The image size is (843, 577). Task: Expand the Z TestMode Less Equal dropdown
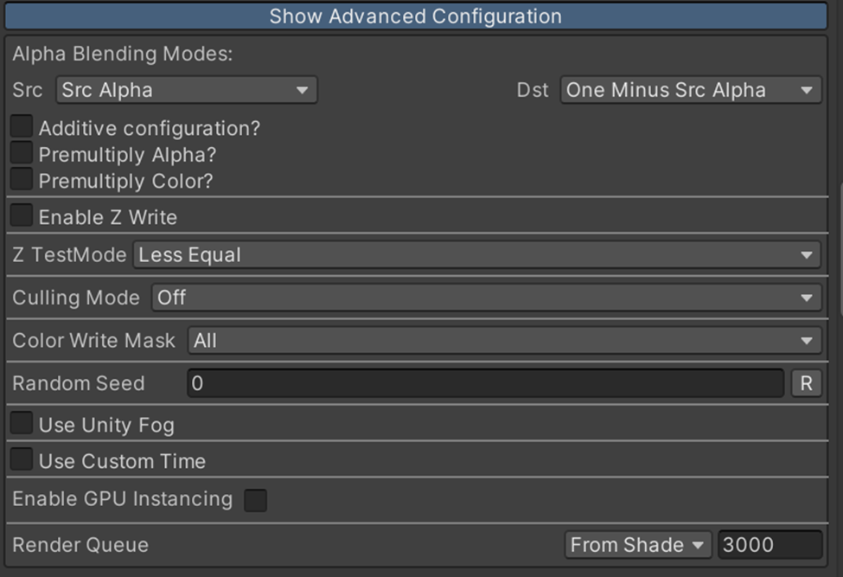[477, 255]
